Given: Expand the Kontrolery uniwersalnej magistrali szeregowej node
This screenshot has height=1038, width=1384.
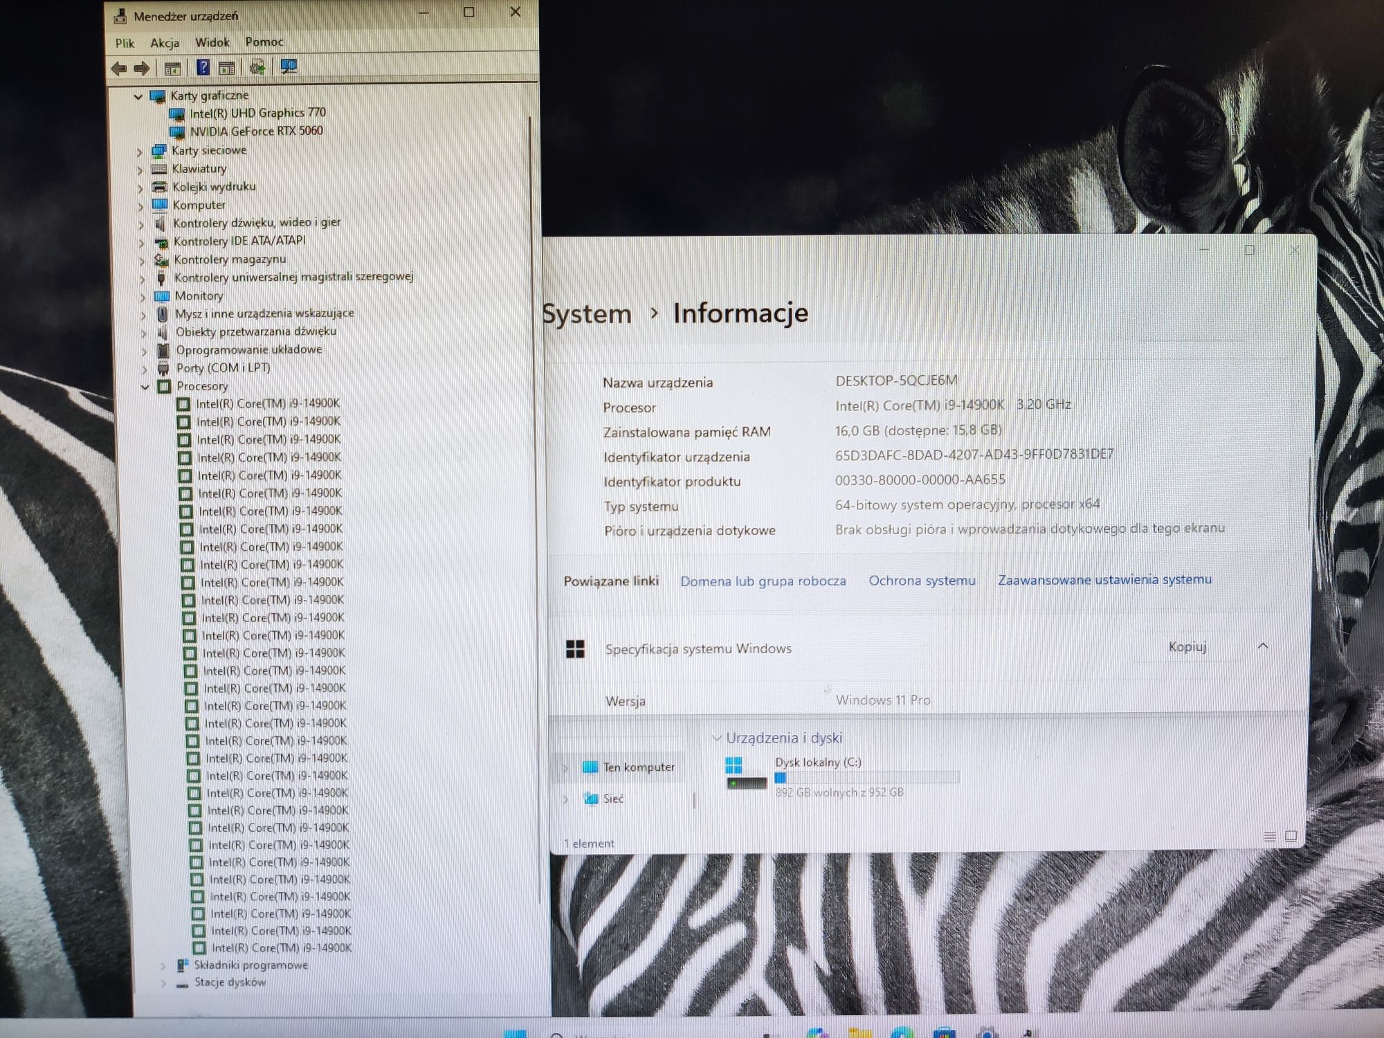Looking at the screenshot, I should [142, 279].
